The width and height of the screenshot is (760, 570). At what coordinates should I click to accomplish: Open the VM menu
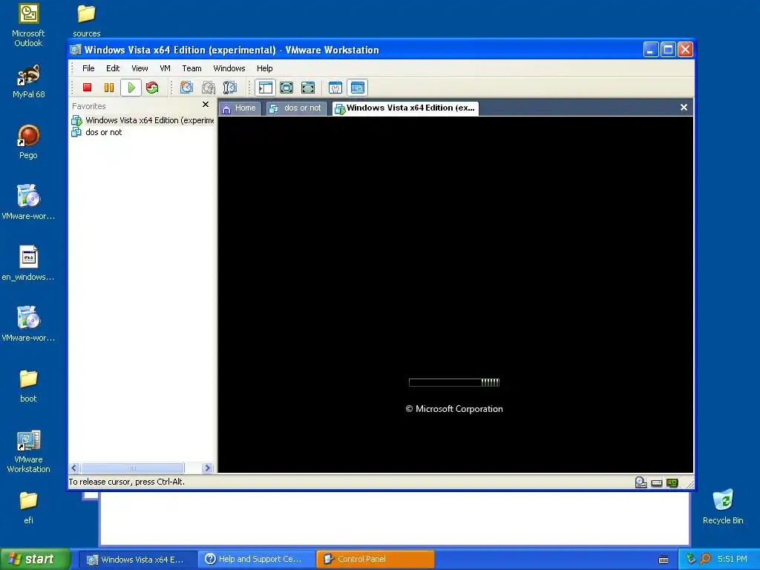165,68
